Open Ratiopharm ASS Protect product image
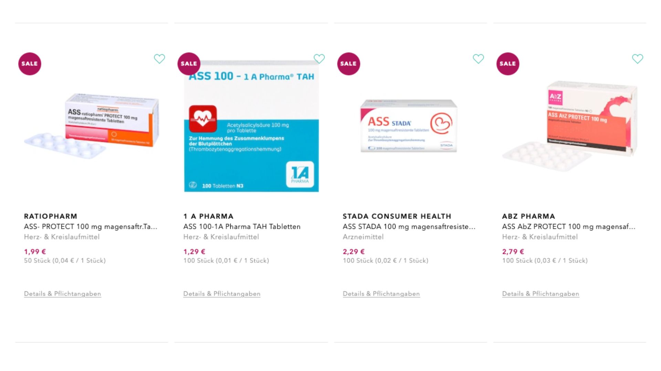Screen dimensions: 661x371 (x=92, y=126)
